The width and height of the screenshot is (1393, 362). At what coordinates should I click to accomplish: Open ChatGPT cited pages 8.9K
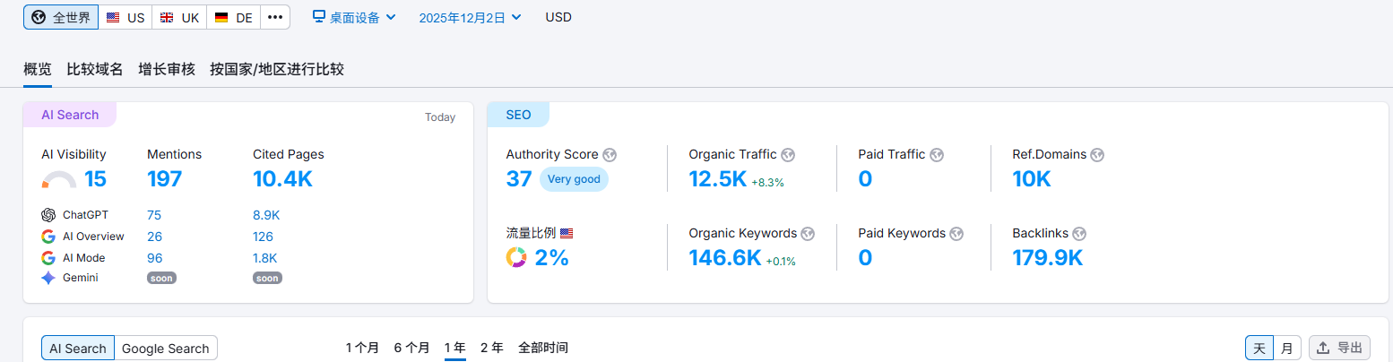coord(266,215)
